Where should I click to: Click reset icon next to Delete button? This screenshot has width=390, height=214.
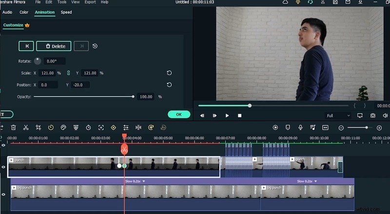[95, 46]
